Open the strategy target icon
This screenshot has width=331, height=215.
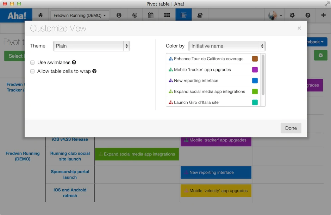(135, 15)
